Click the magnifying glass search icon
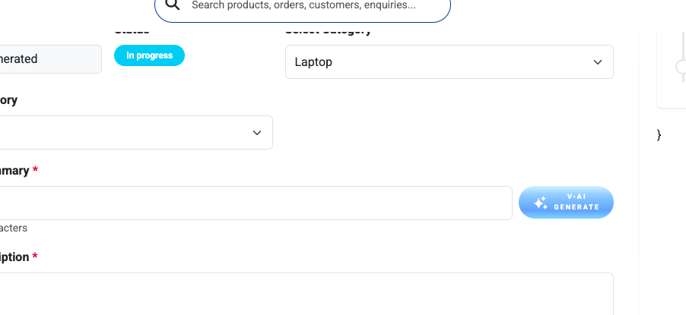 click(173, 5)
